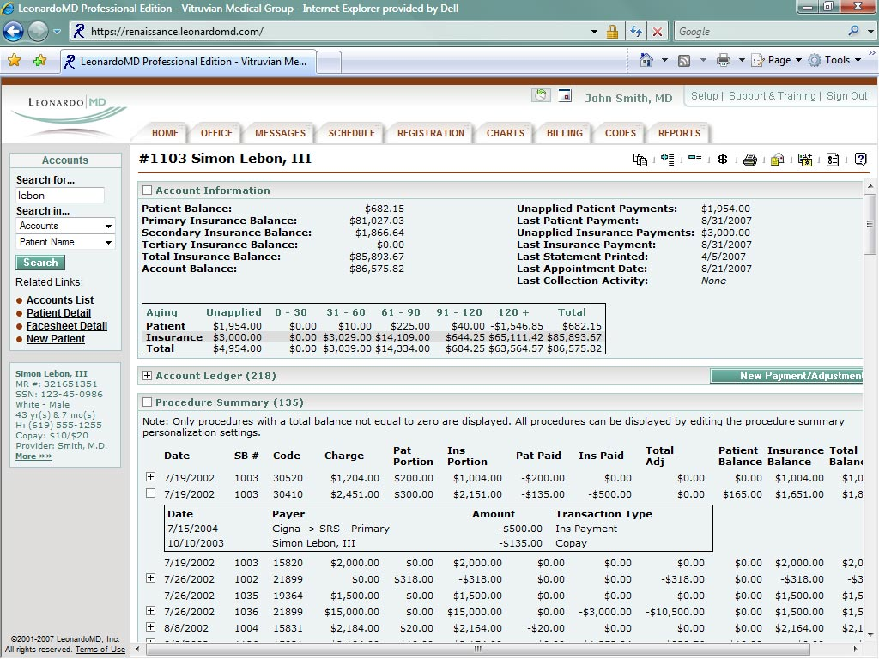Collapse the expanded procedure code 30410 row
The height and width of the screenshot is (659, 879).
pyautogui.click(x=151, y=493)
